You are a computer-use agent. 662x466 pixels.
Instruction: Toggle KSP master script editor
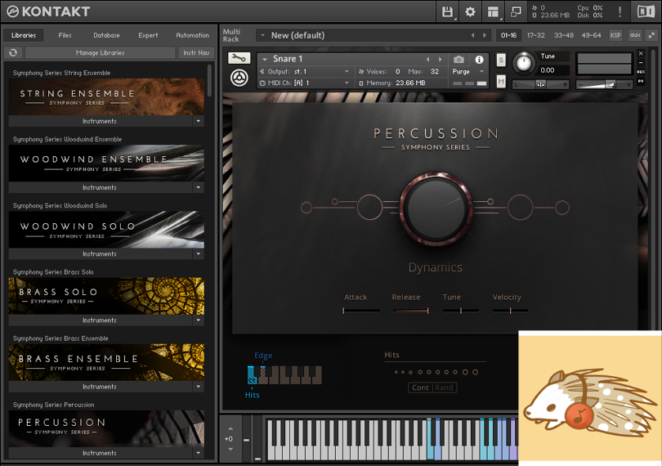[x=615, y=35]
